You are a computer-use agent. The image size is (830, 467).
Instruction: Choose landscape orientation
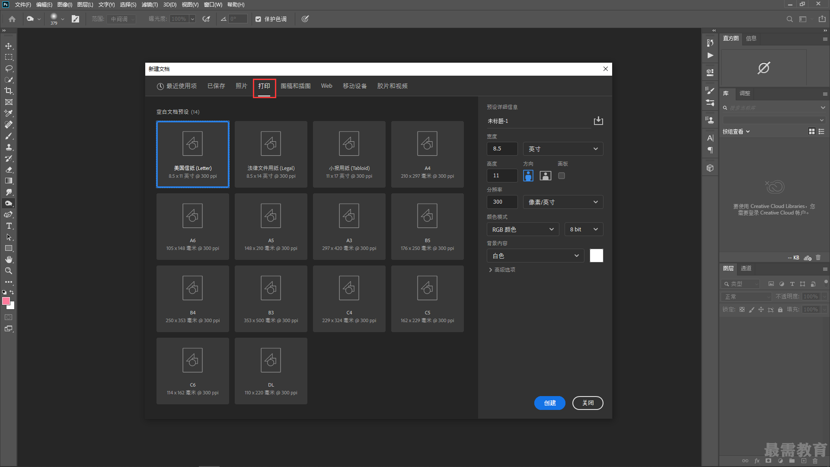click(x=546, y=176)
